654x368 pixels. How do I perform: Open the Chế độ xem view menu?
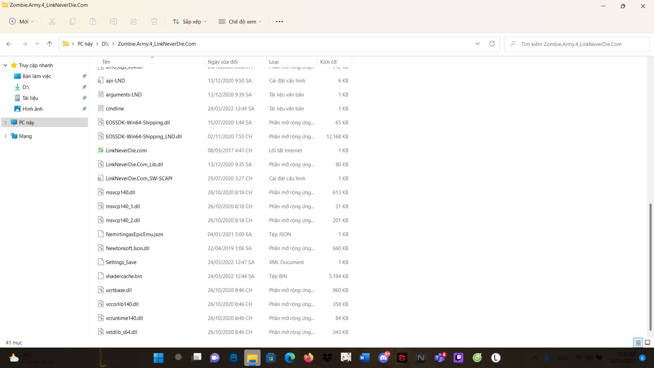tap(240, 21)
